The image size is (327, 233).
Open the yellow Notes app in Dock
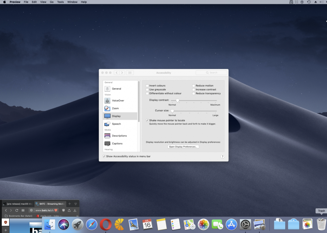tap(162, 224)
